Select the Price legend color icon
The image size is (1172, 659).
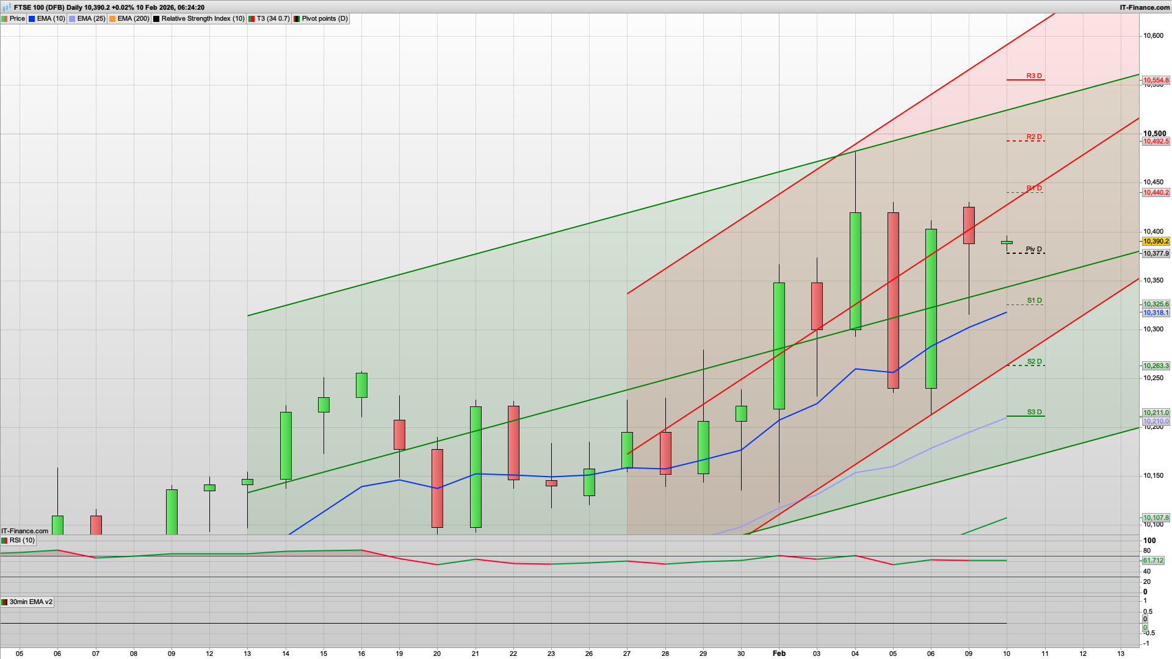(5, 18)
